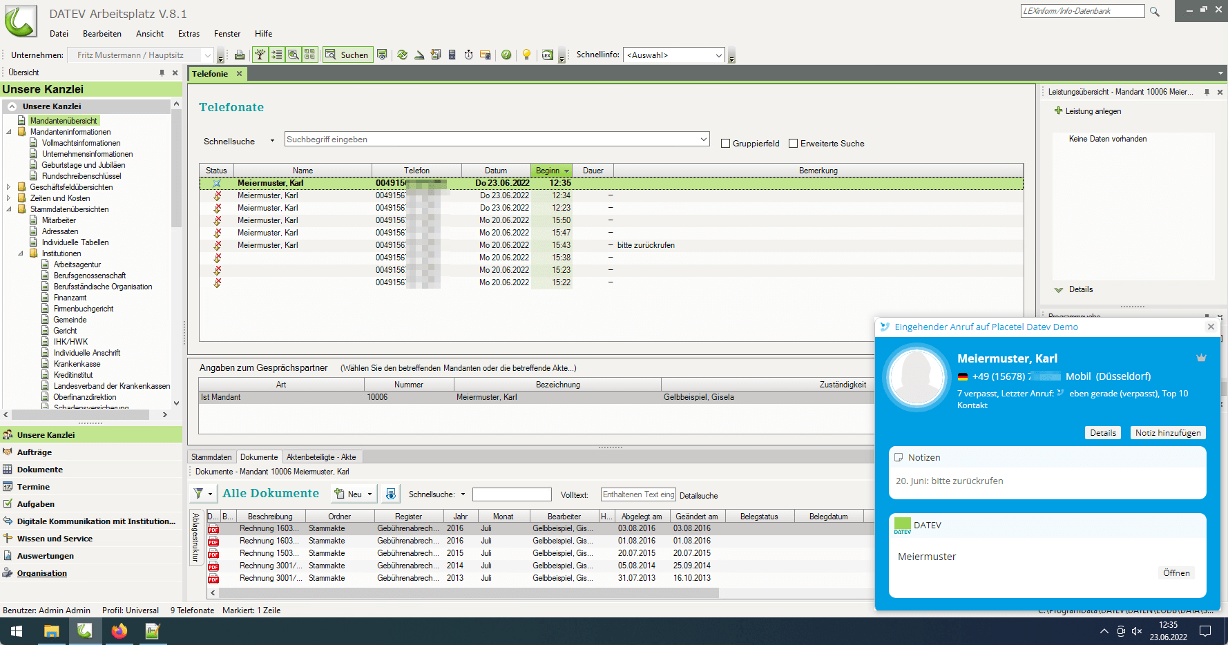Open the Bearbeiten menu
The width and height of the screenshot is (1228, 645).
[x=102, y=34]
